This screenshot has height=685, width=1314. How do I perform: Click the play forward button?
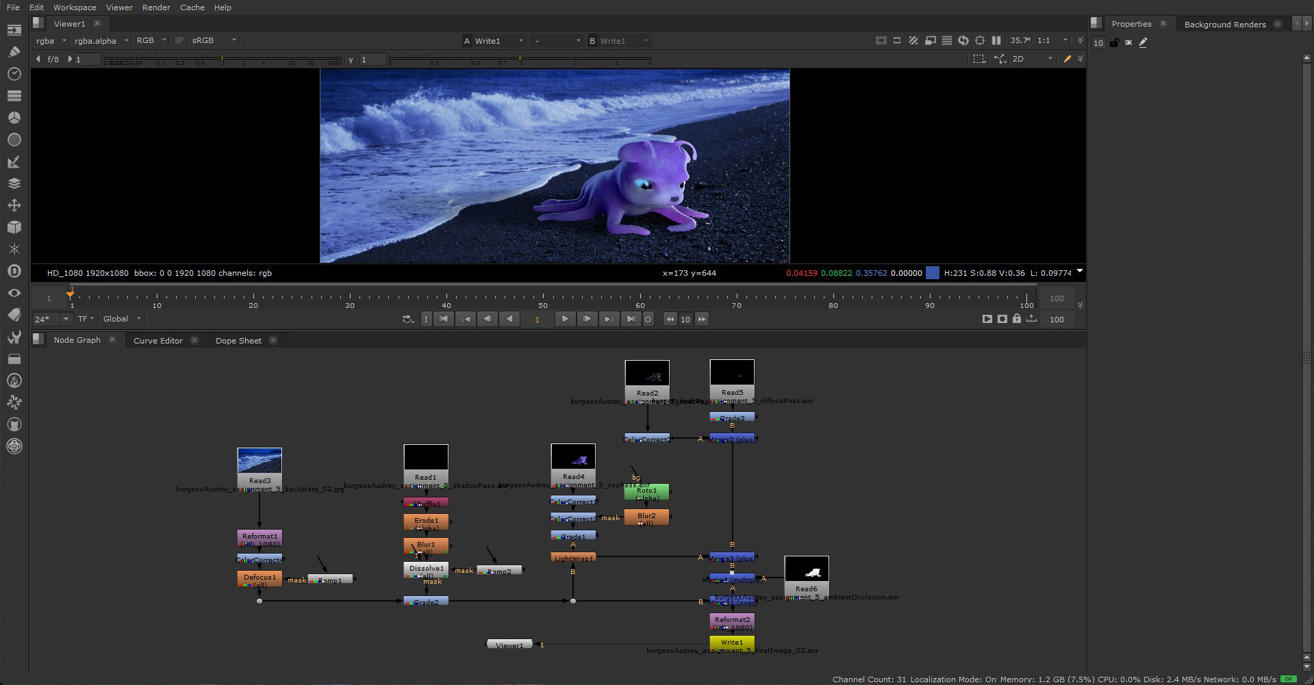565,319
